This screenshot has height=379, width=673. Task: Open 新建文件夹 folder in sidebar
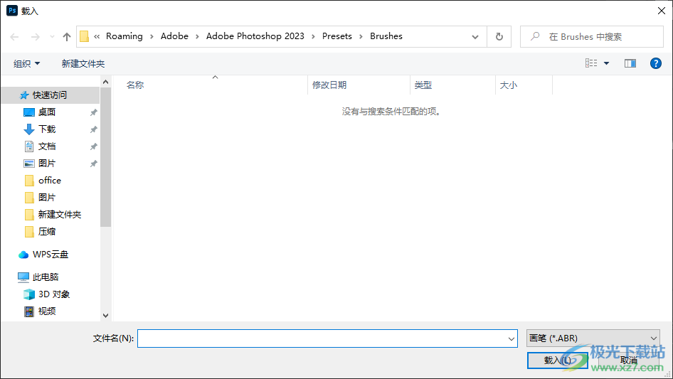(60, 215)
